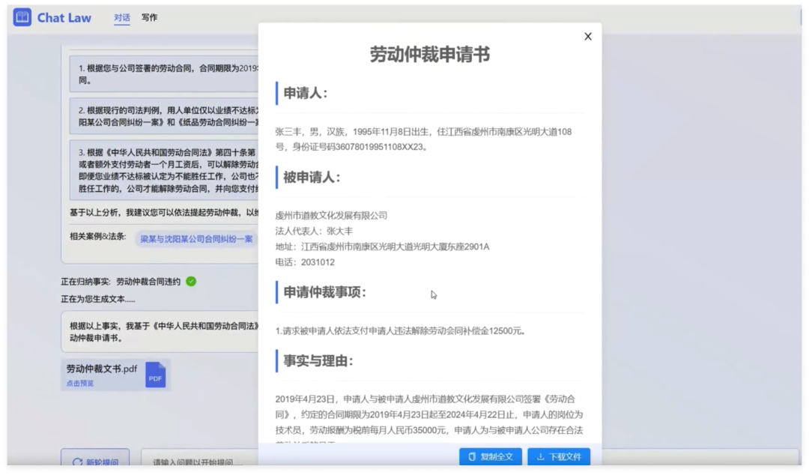Click the blue PDF file icon
The height and width of the screenshot is (475, 809).
pyautogui.click(x=155, y=375)
